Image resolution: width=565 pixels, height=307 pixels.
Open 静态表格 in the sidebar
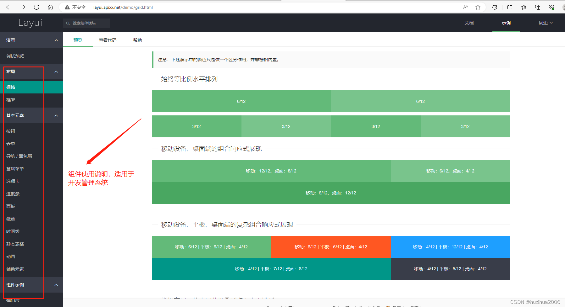31,244
